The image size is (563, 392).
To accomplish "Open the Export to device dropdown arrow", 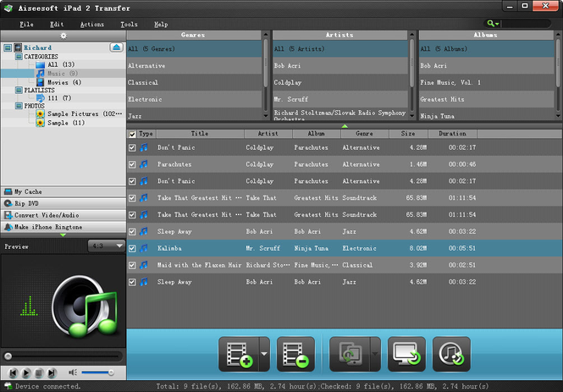I will pyautogui.click(x=375, y=354).
